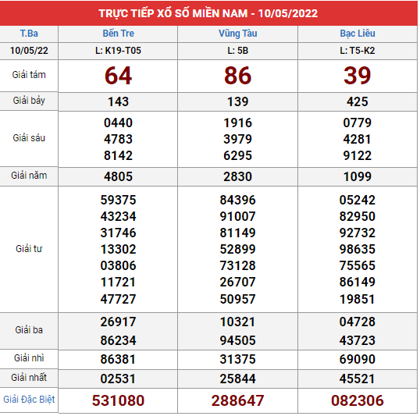Image resolution: width=420 pixels, height=416 pixels.
Task: Select Bạc Liêu special prize 082306
Action: (357, 400)
